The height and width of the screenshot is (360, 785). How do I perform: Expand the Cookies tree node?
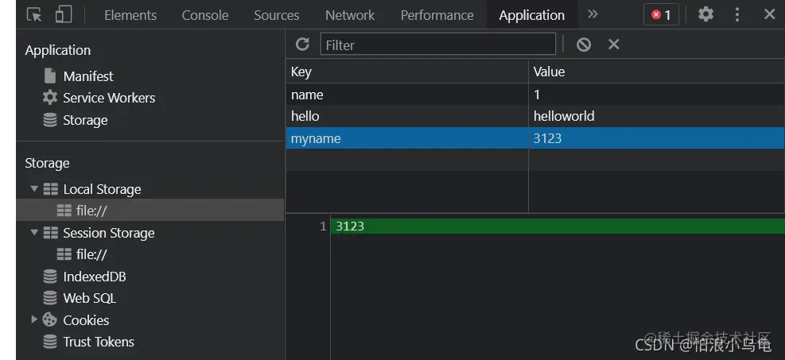(34, 319)
